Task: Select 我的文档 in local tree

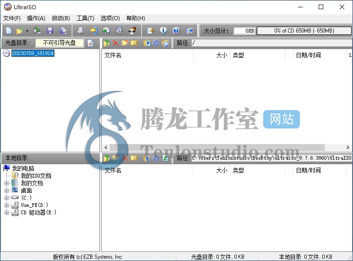Action: point(32,183)
